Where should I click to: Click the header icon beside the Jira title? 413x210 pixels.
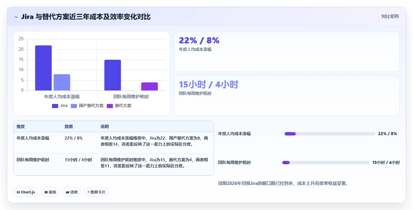click(16, 17)
